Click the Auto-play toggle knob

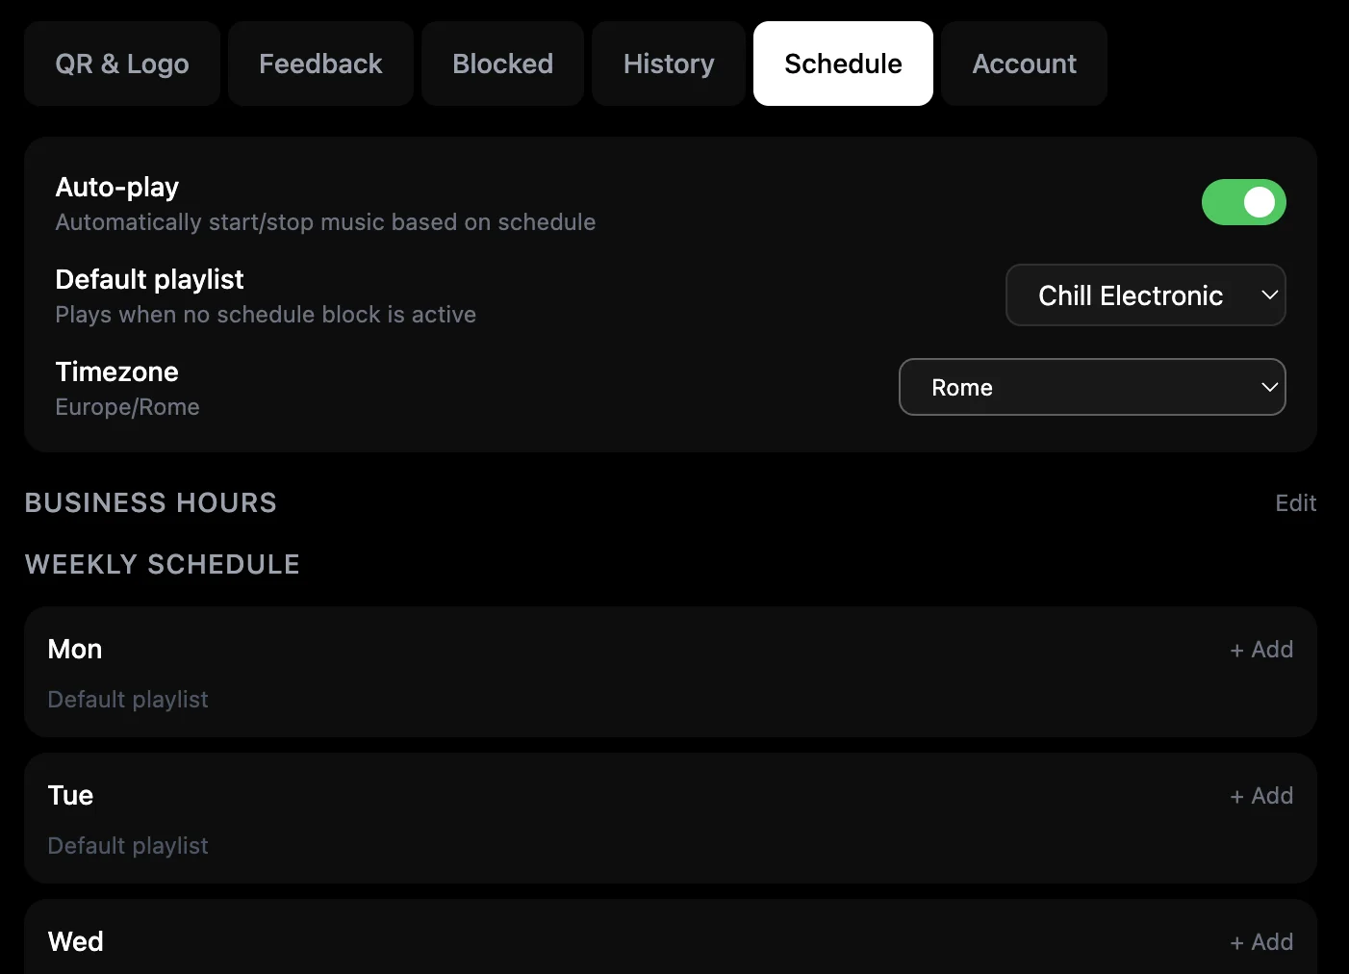1261,202
